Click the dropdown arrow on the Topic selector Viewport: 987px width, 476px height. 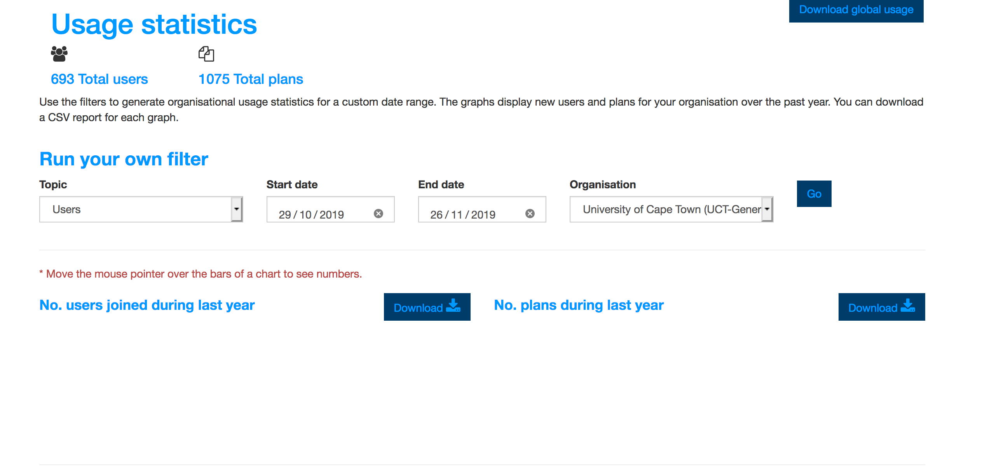[237, 209]
